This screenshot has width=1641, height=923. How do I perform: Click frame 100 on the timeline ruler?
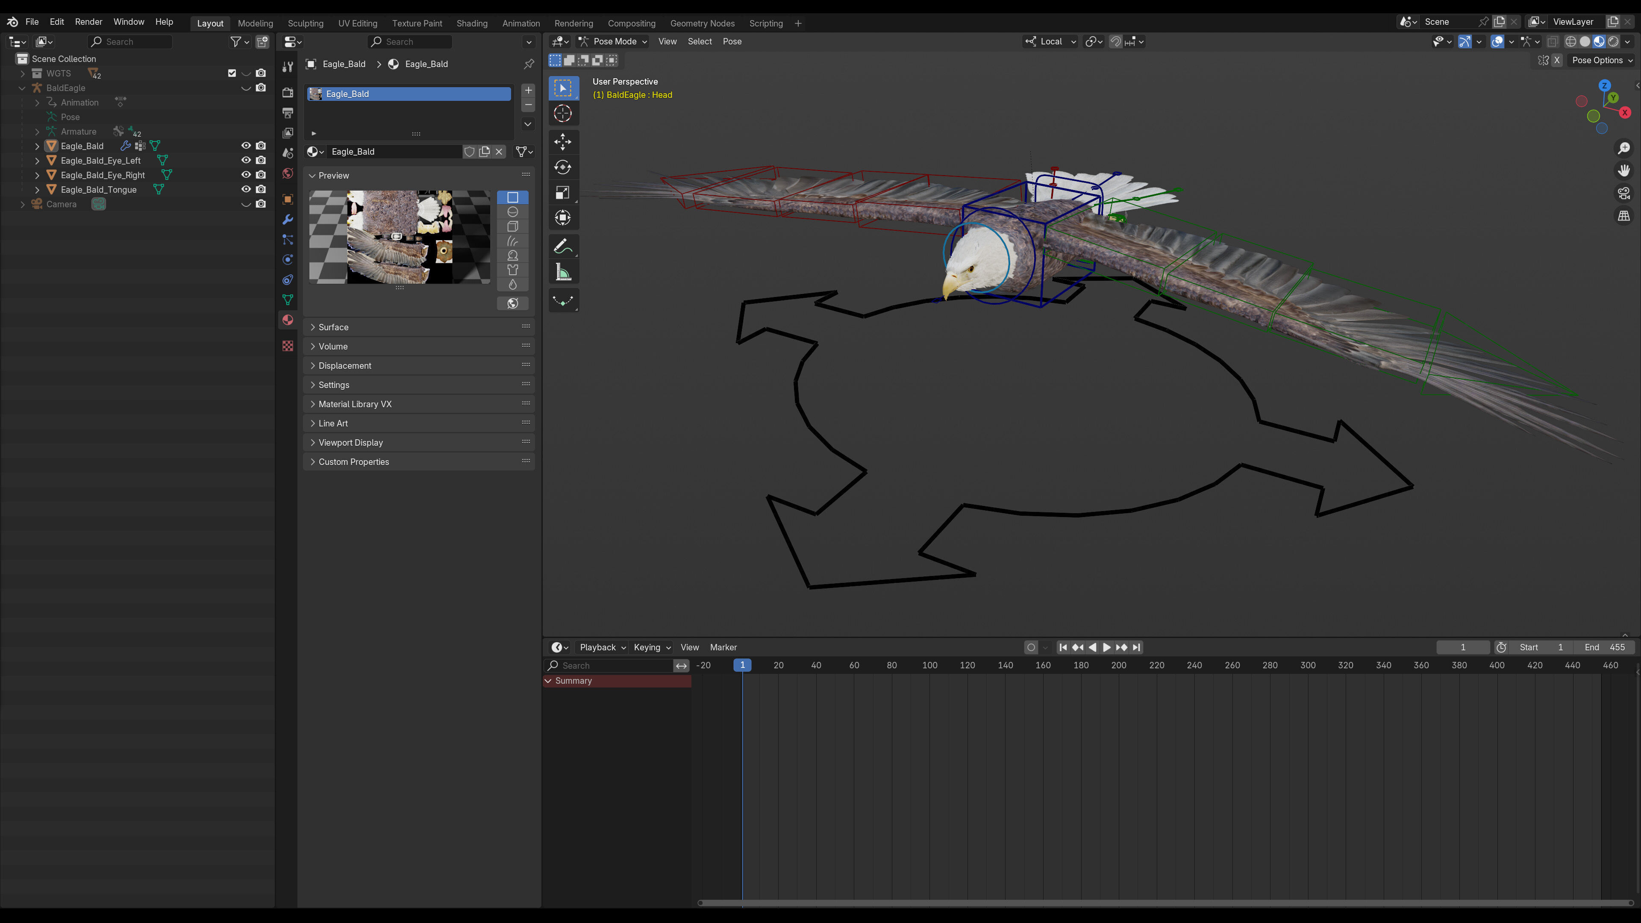929,665
